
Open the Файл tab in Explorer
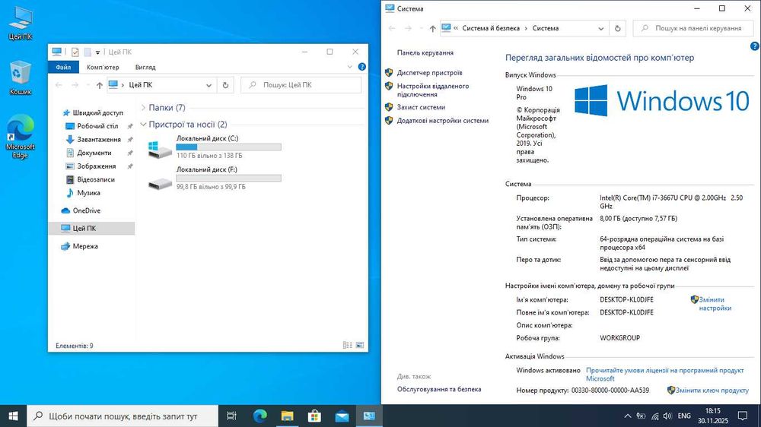tap(63, 67)
